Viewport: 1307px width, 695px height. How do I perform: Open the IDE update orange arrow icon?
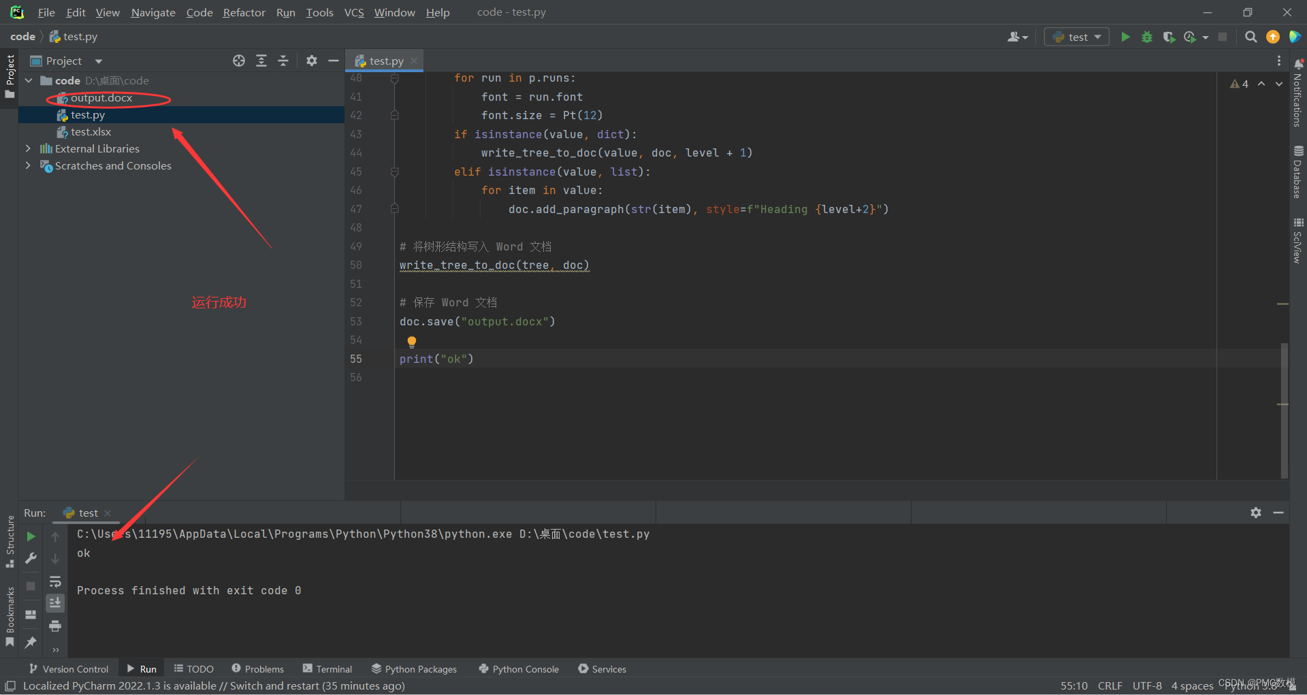[1272, 37]
